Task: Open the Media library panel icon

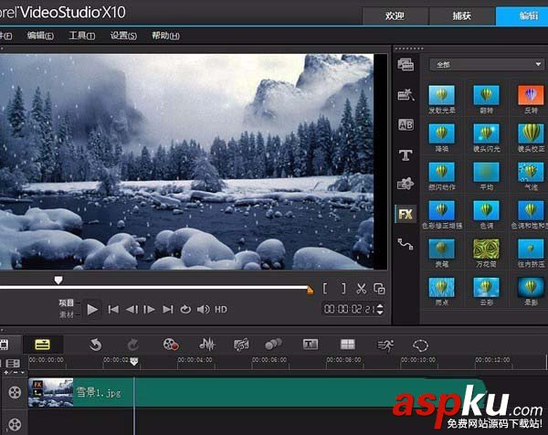Action: point(406,65)
